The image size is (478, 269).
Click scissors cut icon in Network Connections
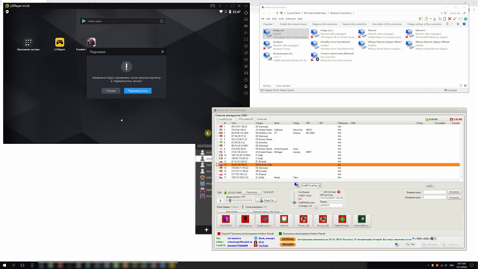(x=435, y=19)
